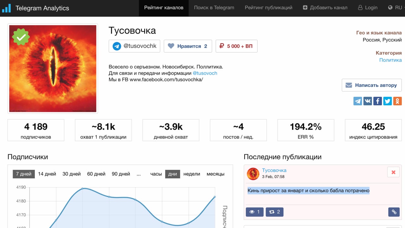This screenshot has width=405, height=228.
Task: Click the Нравится like button
Action: coord(188,46)
